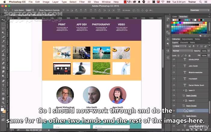Screen dimensions: 211x132
Task: Open status bar info arrow
Action: tap(49, 130)
